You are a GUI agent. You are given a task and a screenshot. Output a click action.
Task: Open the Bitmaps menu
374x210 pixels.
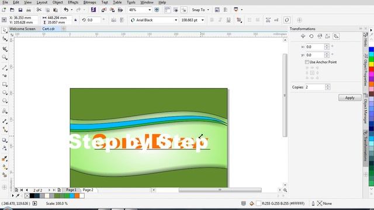(89, 2)
